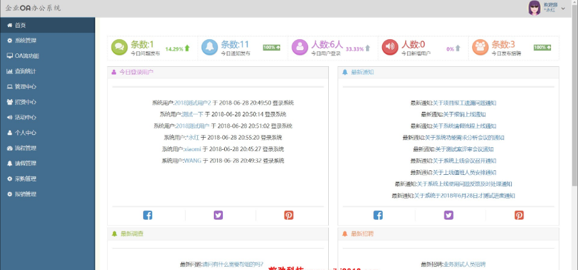Click the 条数:11 count text
Viewport: 578px width, 270px height.
235,44
